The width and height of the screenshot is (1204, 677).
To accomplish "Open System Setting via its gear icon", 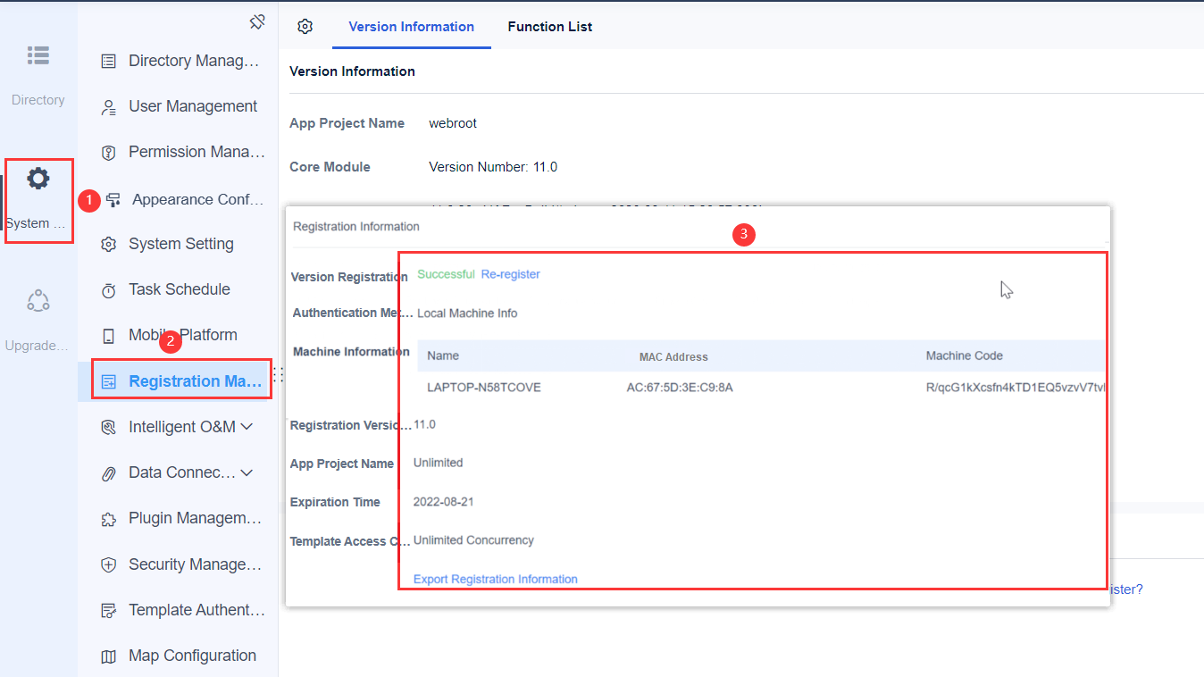I will (x=109, y=243).
